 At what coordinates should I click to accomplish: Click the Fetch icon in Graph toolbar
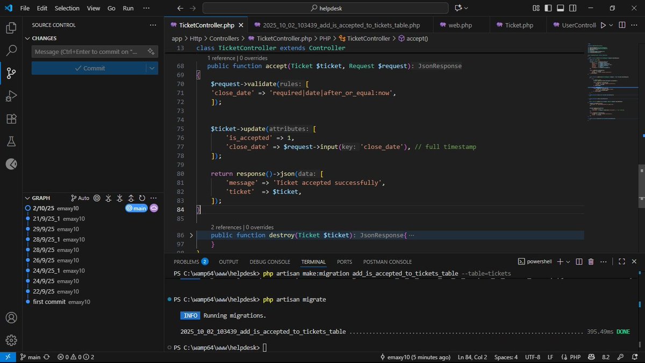[109, 198]
